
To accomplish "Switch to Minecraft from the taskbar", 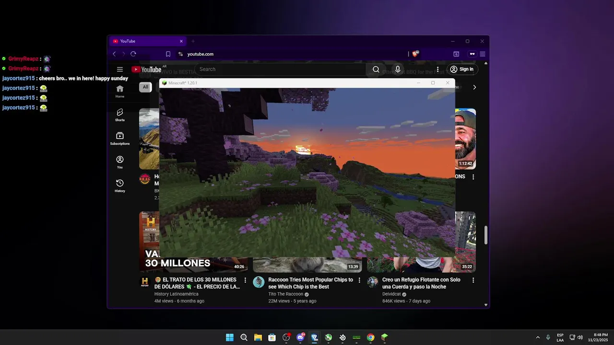I will [384, 337].
